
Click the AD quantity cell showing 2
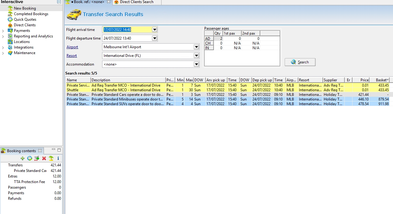click(x=218, y=39)
